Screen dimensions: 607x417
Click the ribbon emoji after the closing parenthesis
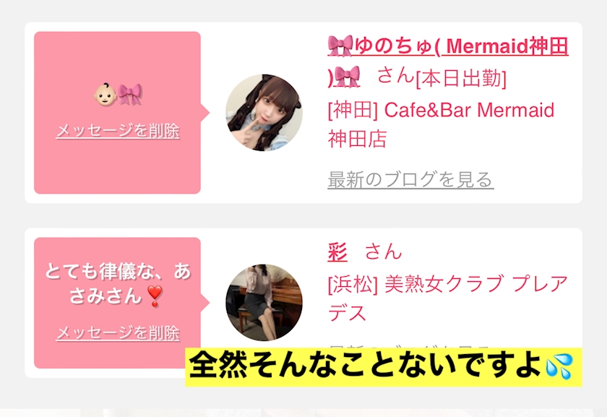pyautogui.click(x=346, y=77)
